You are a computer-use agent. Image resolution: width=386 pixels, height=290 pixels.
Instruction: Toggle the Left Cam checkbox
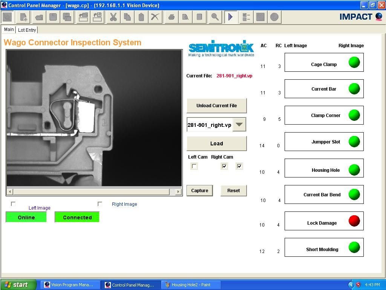pyautogui.click(x=194, y=166)
